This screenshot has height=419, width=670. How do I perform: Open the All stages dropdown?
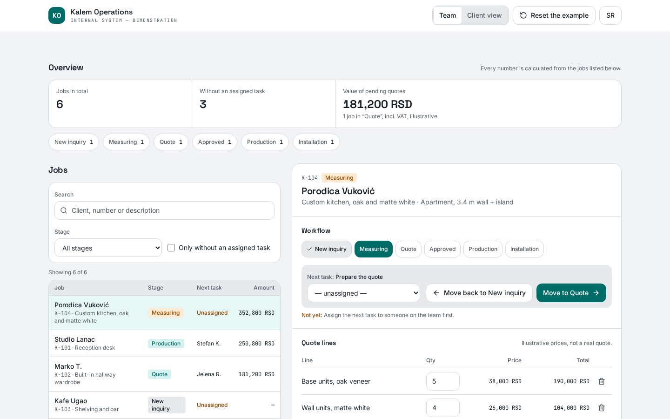coord(108,248)
